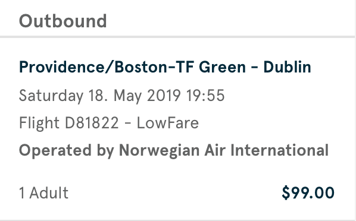Click the word Adult in passenger row
The width and height of the screenshot is (356, 221).
tap(49, 193)
